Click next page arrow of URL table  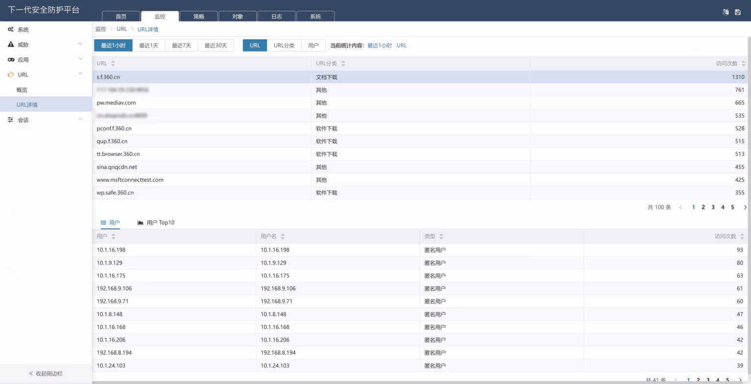pos(745,207)
